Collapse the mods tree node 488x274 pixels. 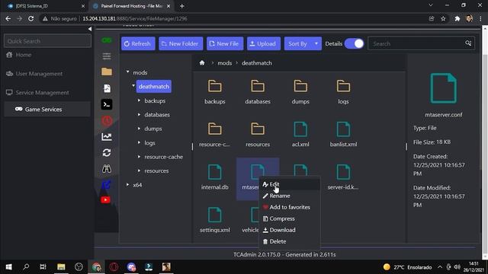tap(127, 72)
